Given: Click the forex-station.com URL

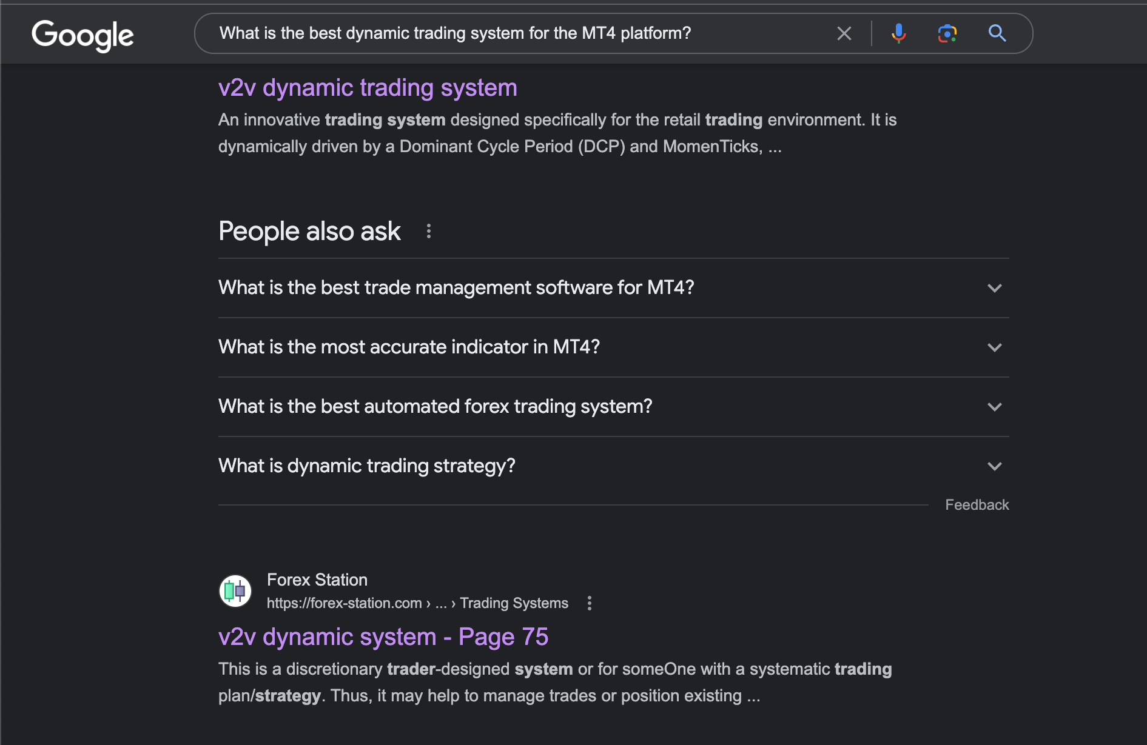Looking at the screenshot, I should 344,603.
